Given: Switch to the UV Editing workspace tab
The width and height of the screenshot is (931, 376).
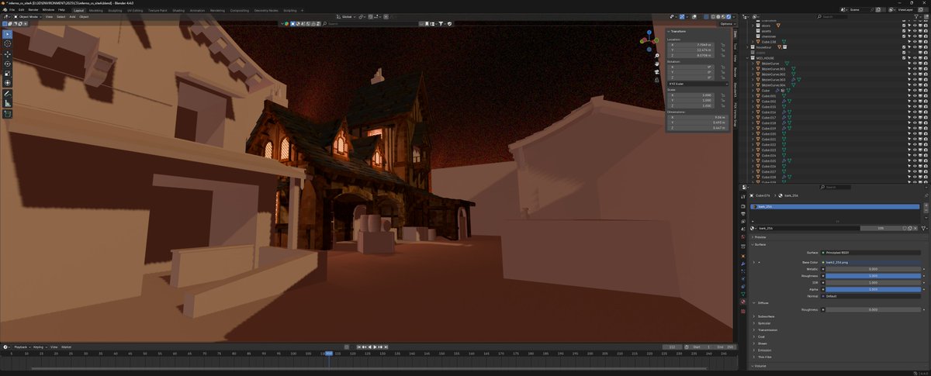Looking at the screenshot, I should coord(135,10).
